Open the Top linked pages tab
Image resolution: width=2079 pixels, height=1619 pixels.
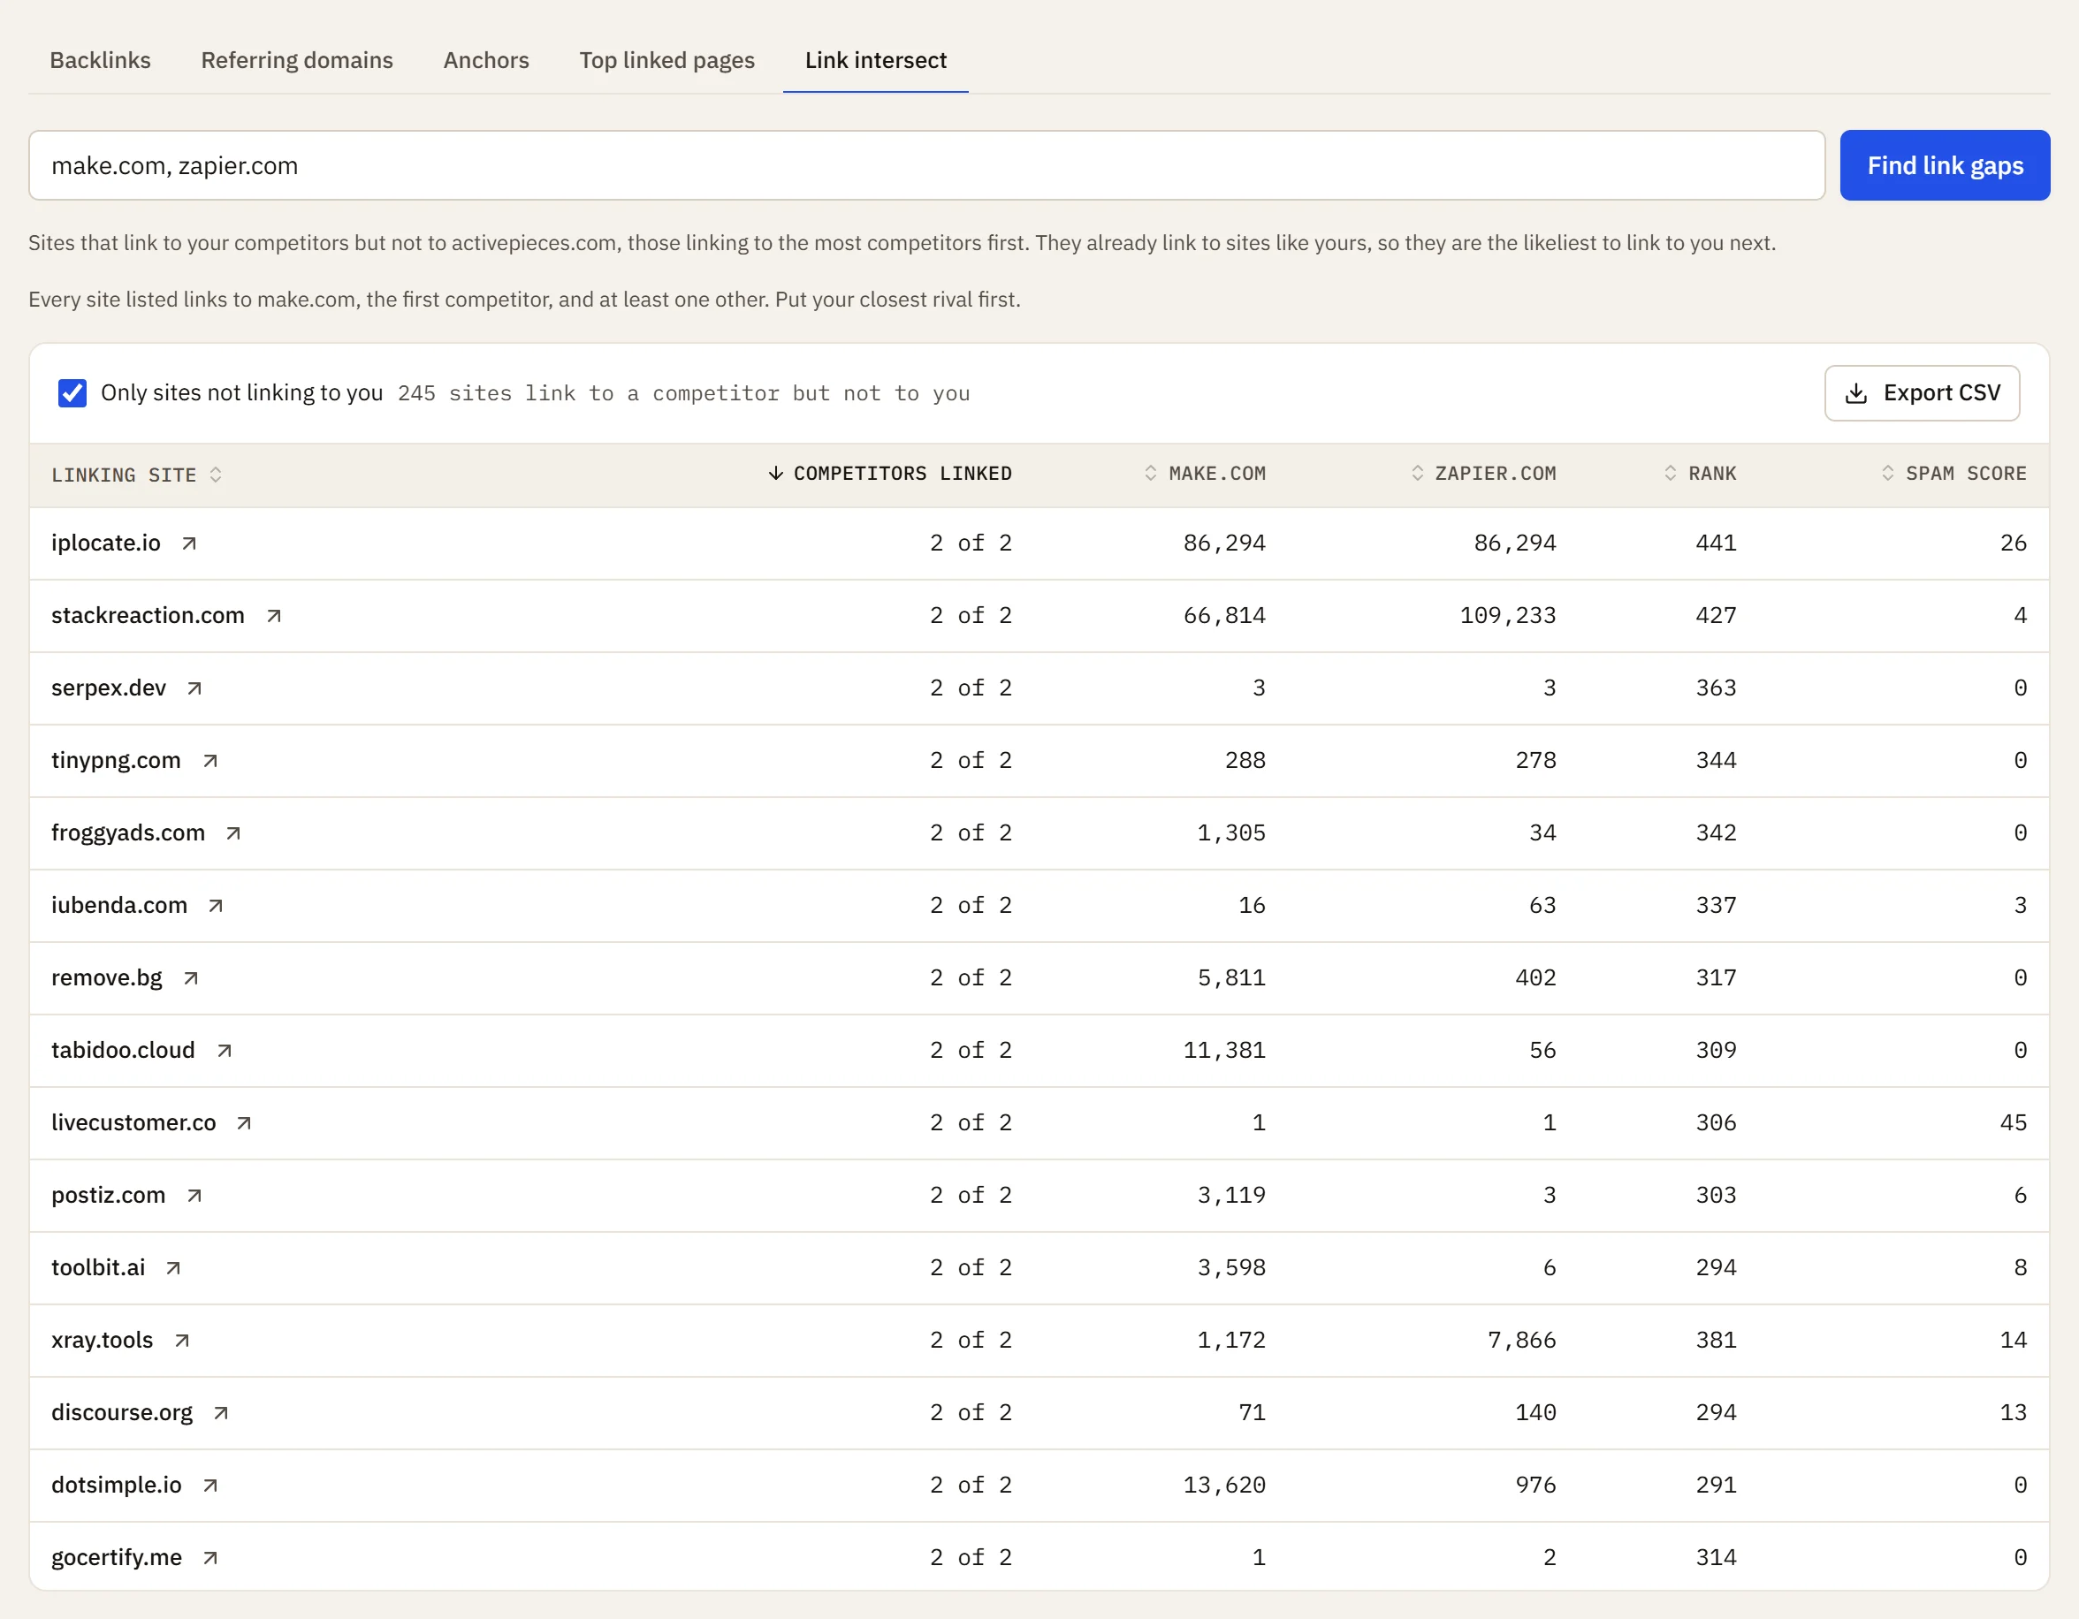[666, 60]
